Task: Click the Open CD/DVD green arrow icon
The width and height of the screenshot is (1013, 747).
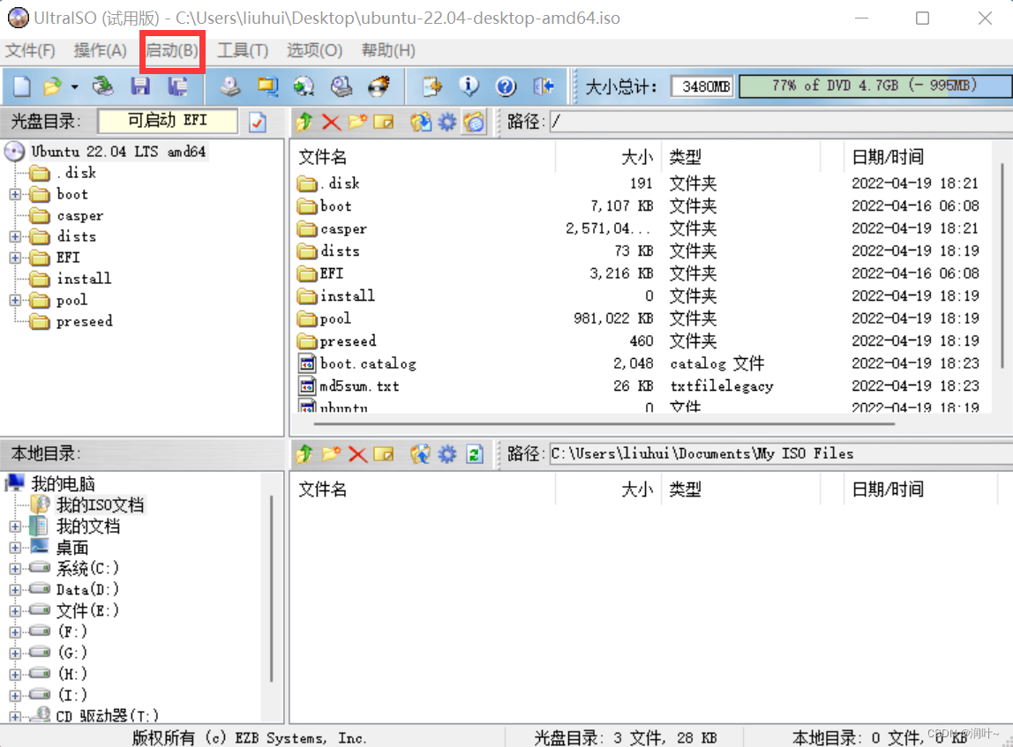Action: tap(102, 86)
